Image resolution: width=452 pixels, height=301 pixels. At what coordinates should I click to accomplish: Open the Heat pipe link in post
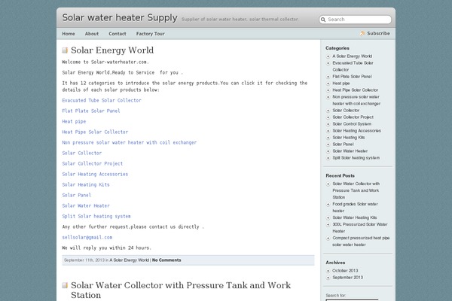74,122
